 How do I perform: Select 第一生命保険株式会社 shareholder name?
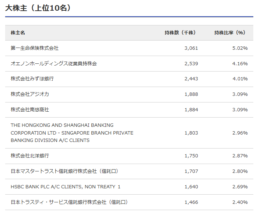click(x=35, y=48)
